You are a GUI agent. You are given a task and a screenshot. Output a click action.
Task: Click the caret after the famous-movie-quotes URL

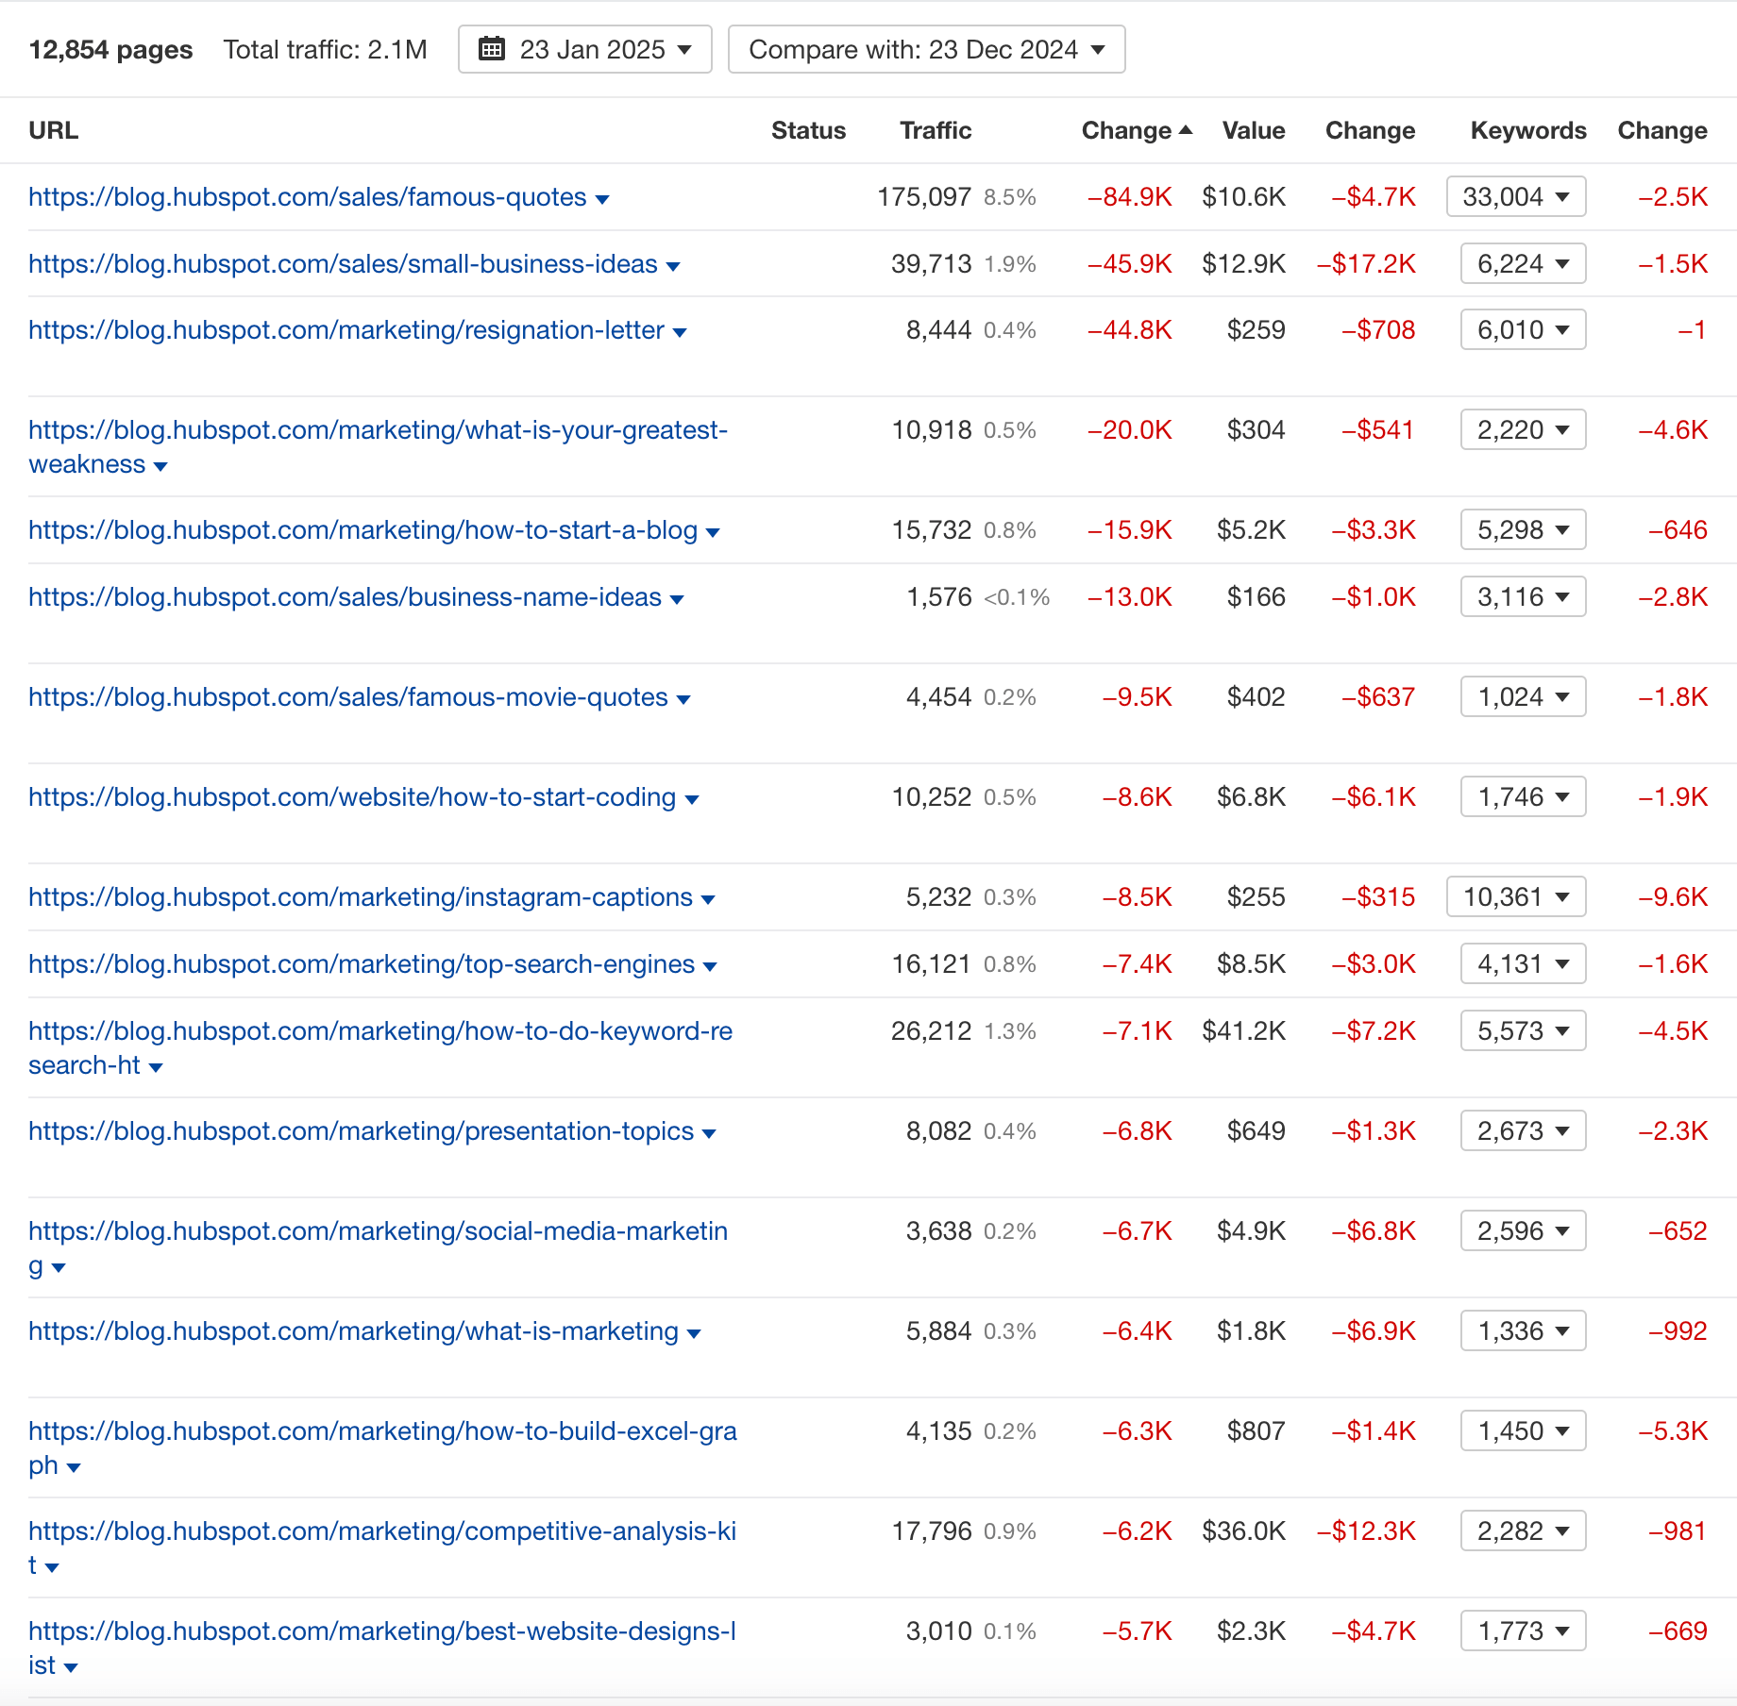click(683, 699)
